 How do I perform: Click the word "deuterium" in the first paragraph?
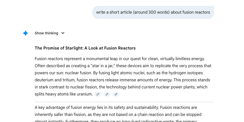[44, 80]
